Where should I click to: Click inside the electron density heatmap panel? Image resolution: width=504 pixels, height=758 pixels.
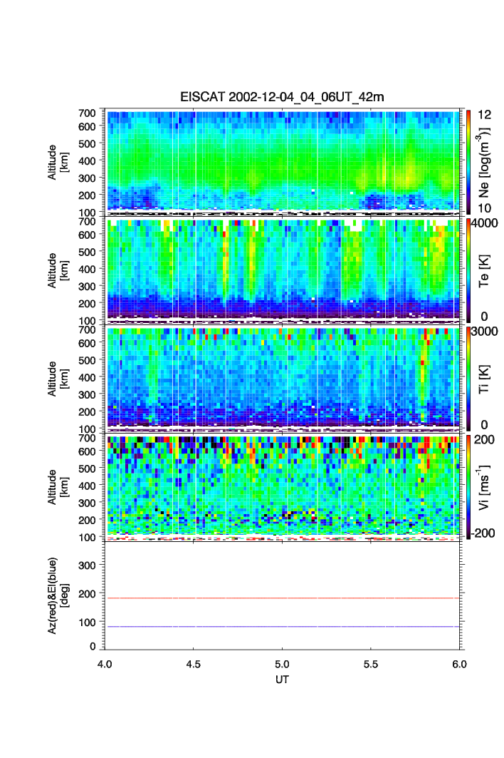tap(283, 161)
